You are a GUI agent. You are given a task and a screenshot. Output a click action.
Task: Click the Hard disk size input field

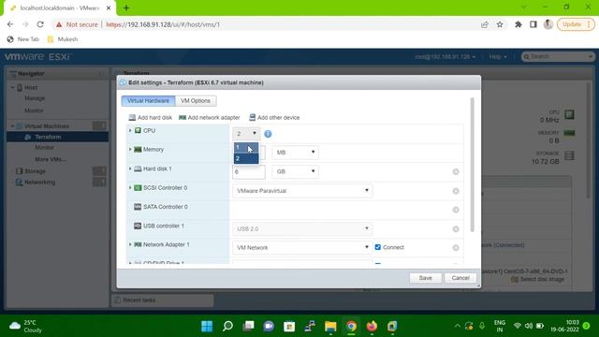pos(248,171)
